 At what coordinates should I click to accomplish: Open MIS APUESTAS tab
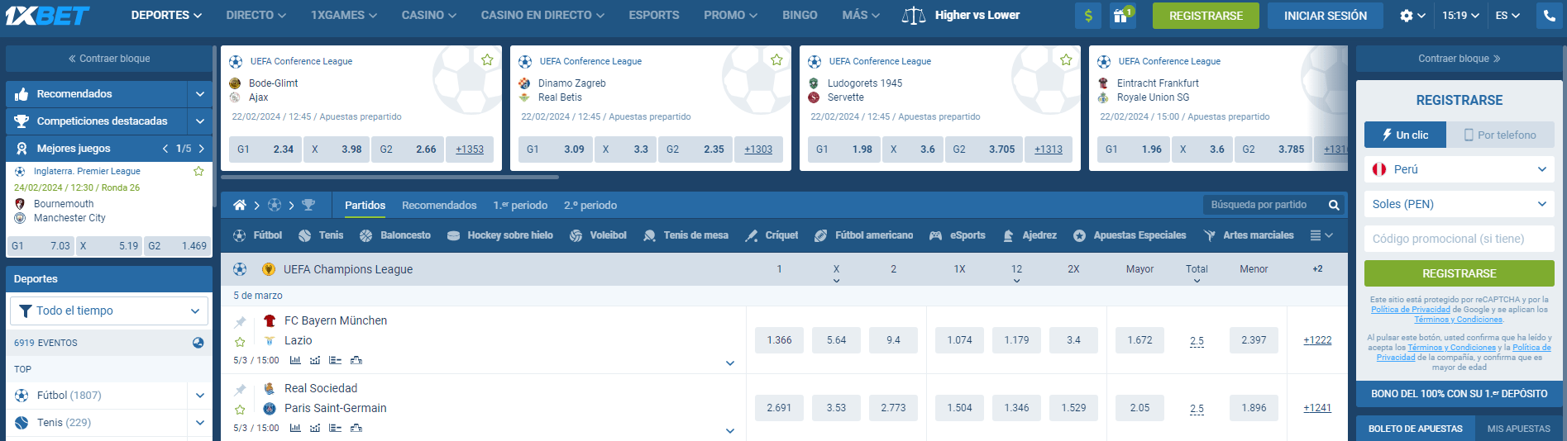coord(1519,429)
